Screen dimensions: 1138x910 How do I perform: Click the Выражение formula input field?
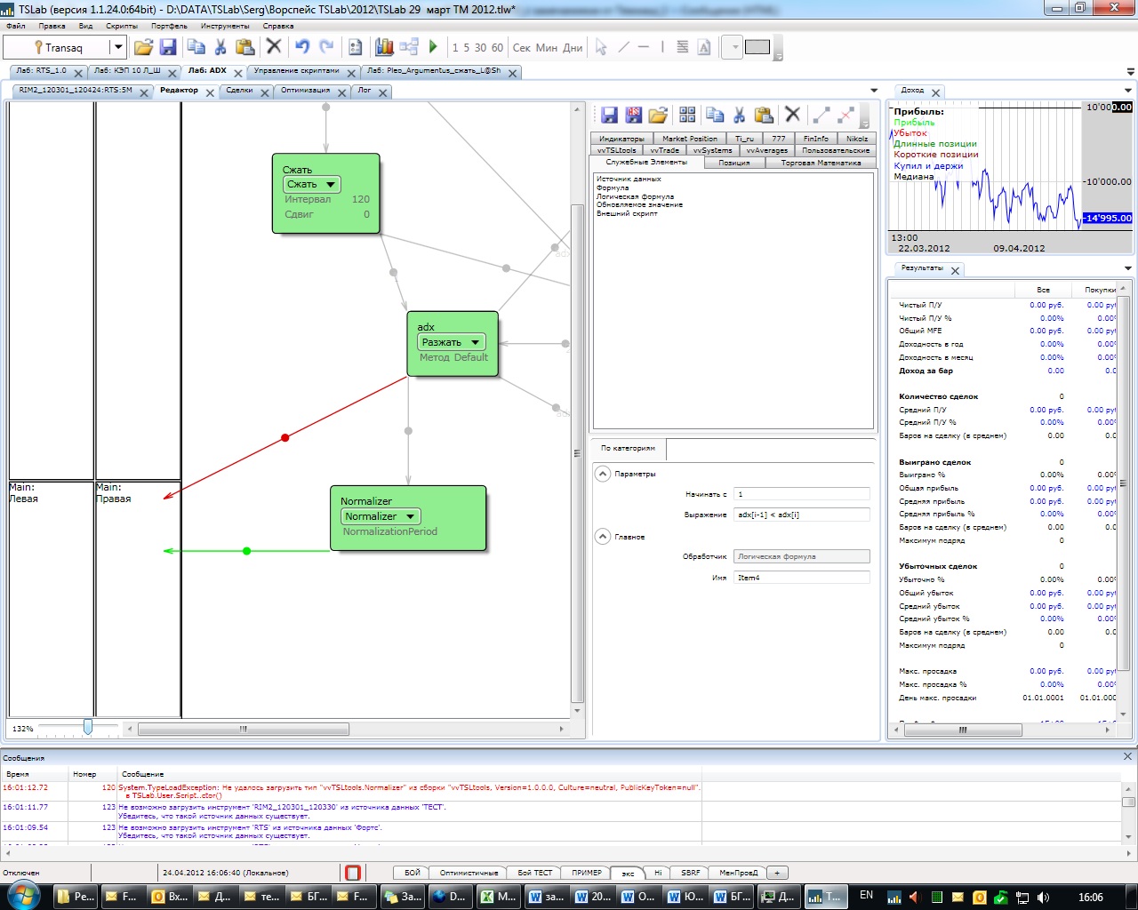click(x=801, y=515)
